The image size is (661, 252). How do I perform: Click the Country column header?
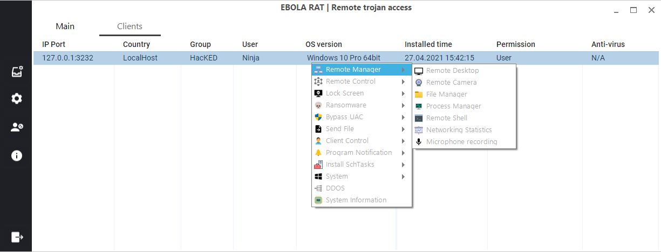click(x=137, y=44)
